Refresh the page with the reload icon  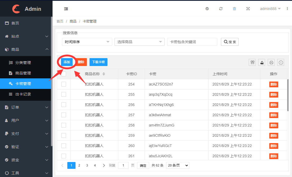(221, 9)
